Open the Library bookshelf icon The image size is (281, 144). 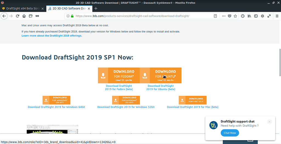[249, 16]
